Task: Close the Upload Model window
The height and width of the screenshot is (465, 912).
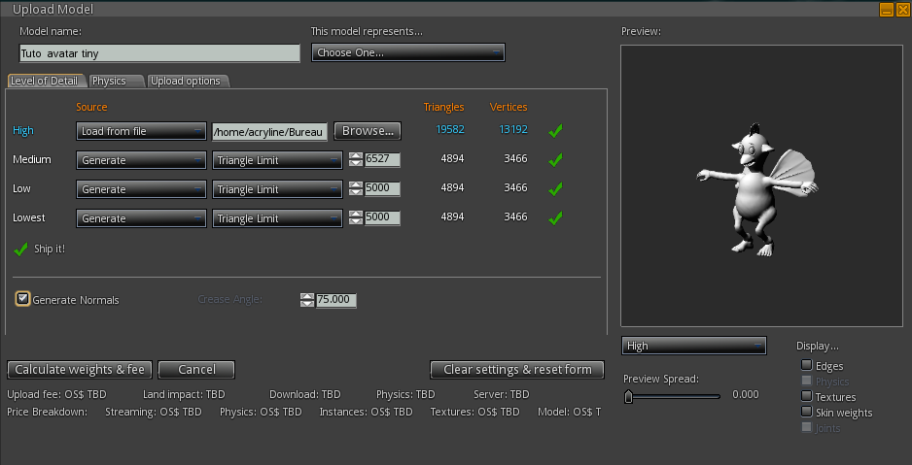Action: click(902, 10)
